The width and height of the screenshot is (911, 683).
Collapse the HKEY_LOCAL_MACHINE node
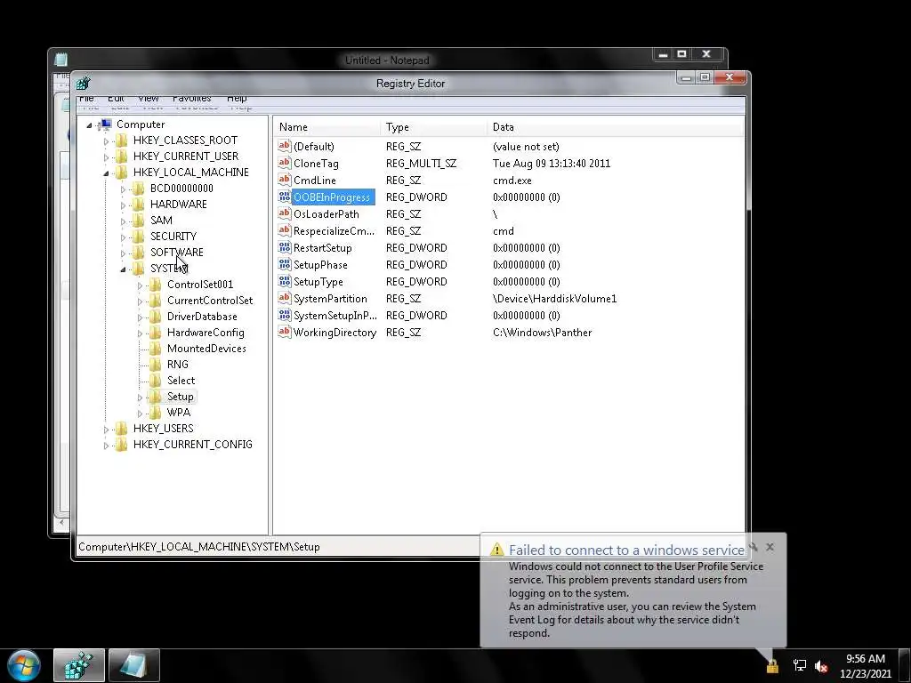[107, 173]
